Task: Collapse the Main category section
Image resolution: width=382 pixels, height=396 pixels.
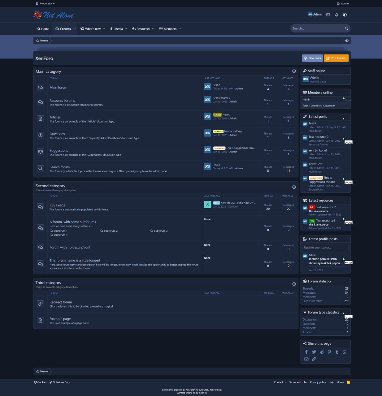Action: (294, 71)
